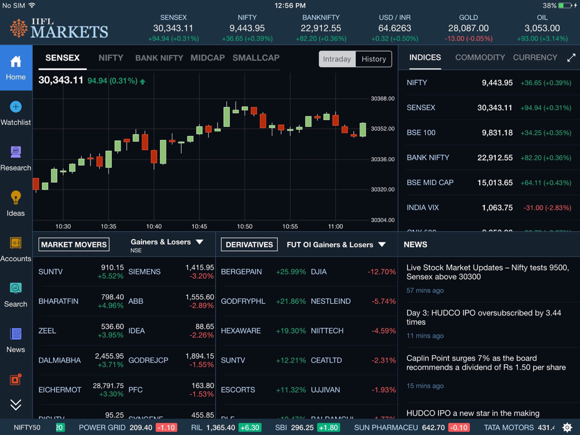
Task: Open the HEXAWARE derivative row
Action: 263,331
